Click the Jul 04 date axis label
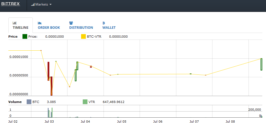Image resolution: width=266 pixels, height=124 pixels. (x=85, y=122)
